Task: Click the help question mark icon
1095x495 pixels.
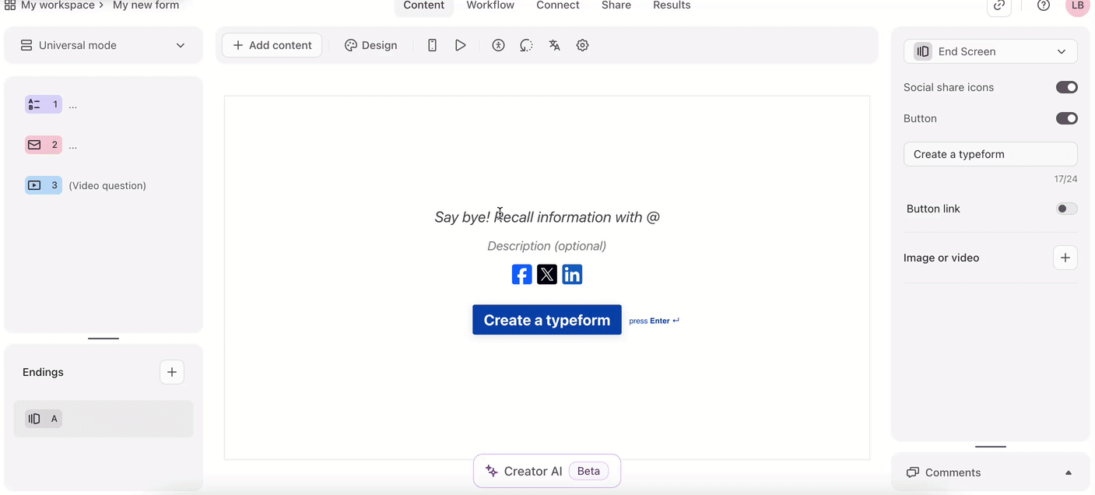Action: [1044, 5]
